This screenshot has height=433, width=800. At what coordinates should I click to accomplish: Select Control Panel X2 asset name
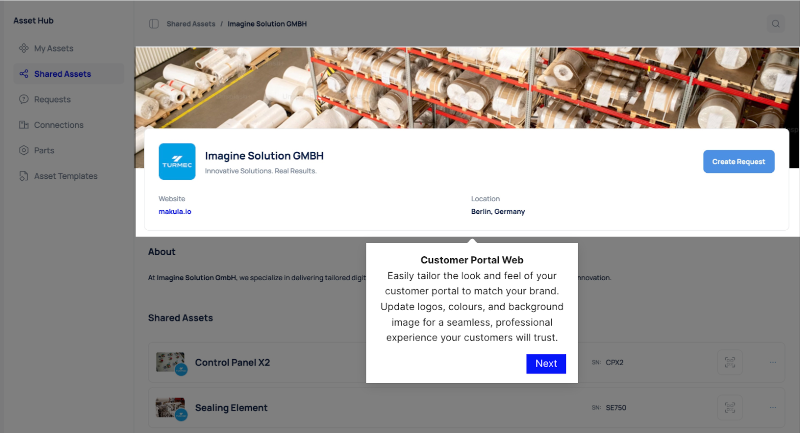click(x=232, y=363)
